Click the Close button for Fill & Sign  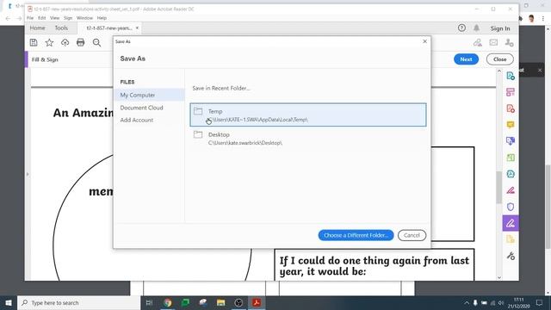pos(499,59)
